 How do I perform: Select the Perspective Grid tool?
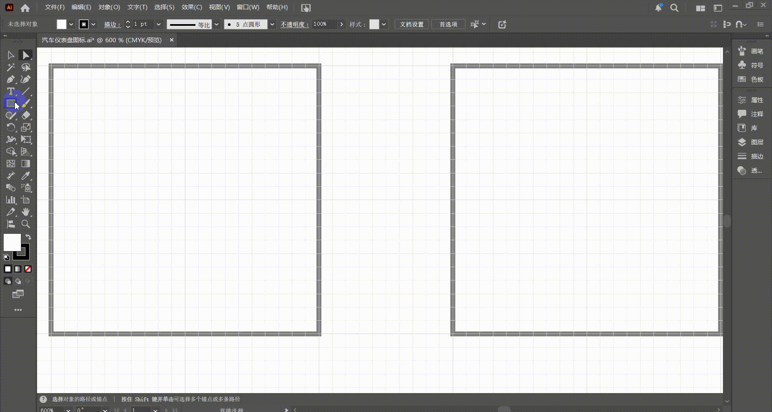26,152
